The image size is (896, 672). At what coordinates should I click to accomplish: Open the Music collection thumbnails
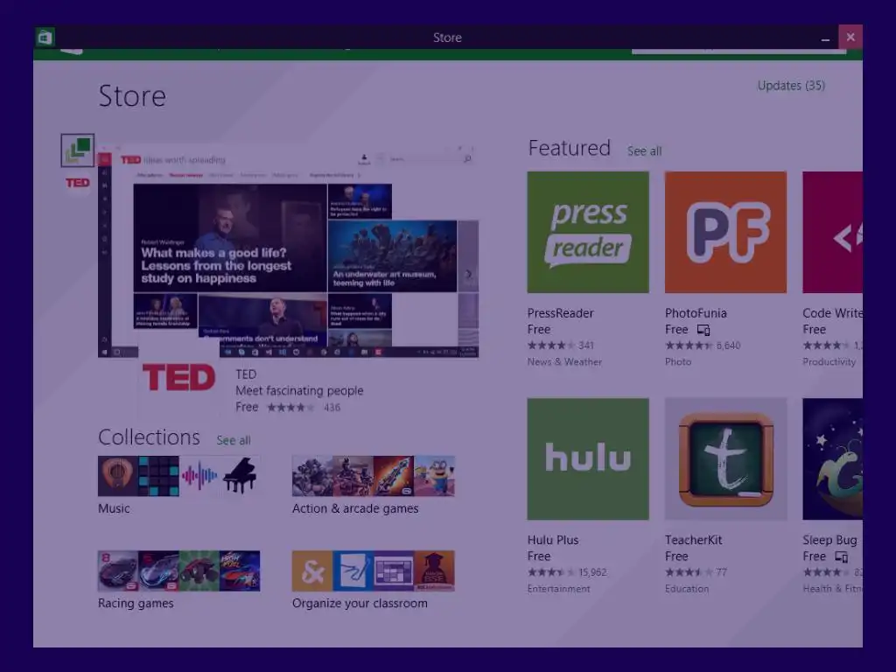click(x=178, y=476)
